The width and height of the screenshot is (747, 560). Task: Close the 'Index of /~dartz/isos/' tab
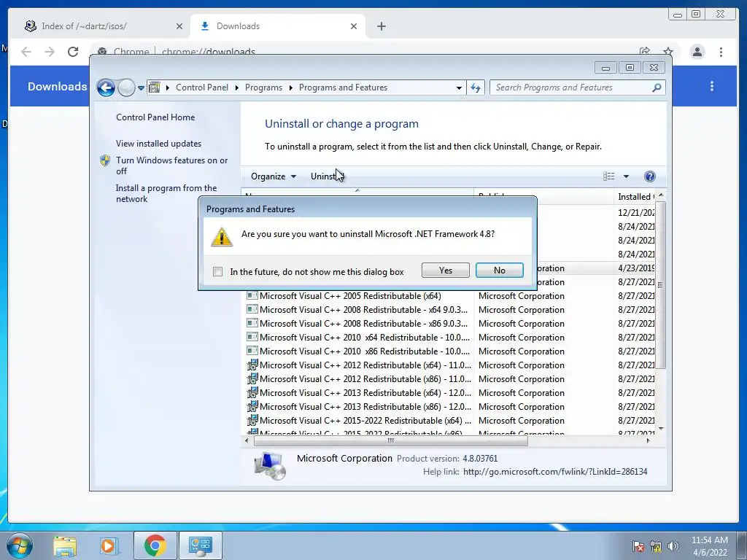(x=179, y=26)
